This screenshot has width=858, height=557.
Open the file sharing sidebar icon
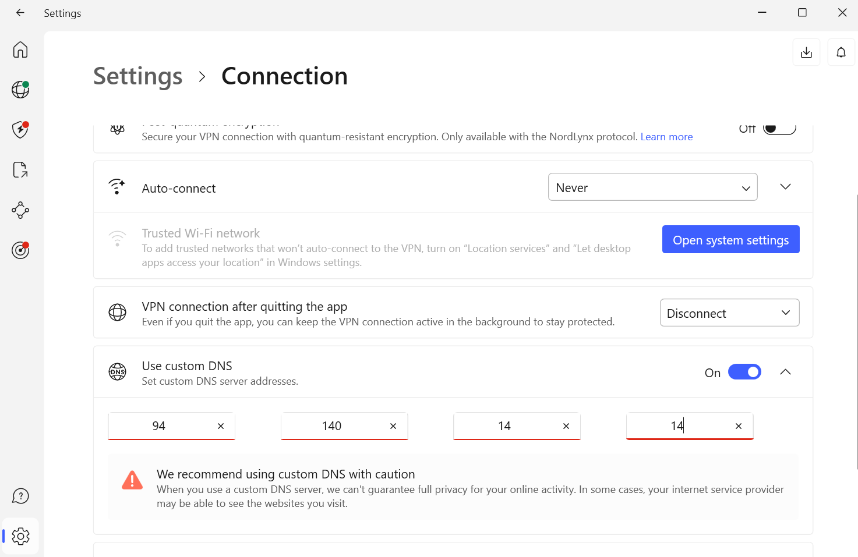20,170
